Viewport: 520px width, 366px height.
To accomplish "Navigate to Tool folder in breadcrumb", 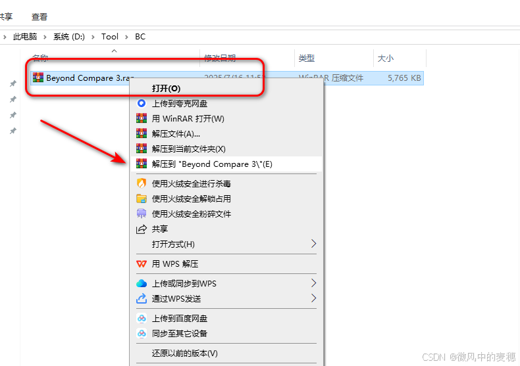I will coord(110,37).
